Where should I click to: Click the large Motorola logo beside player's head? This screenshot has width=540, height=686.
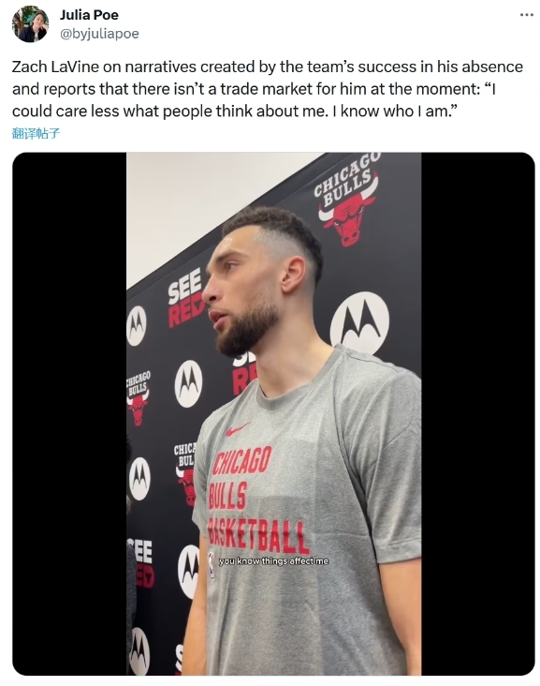[359, 323]
